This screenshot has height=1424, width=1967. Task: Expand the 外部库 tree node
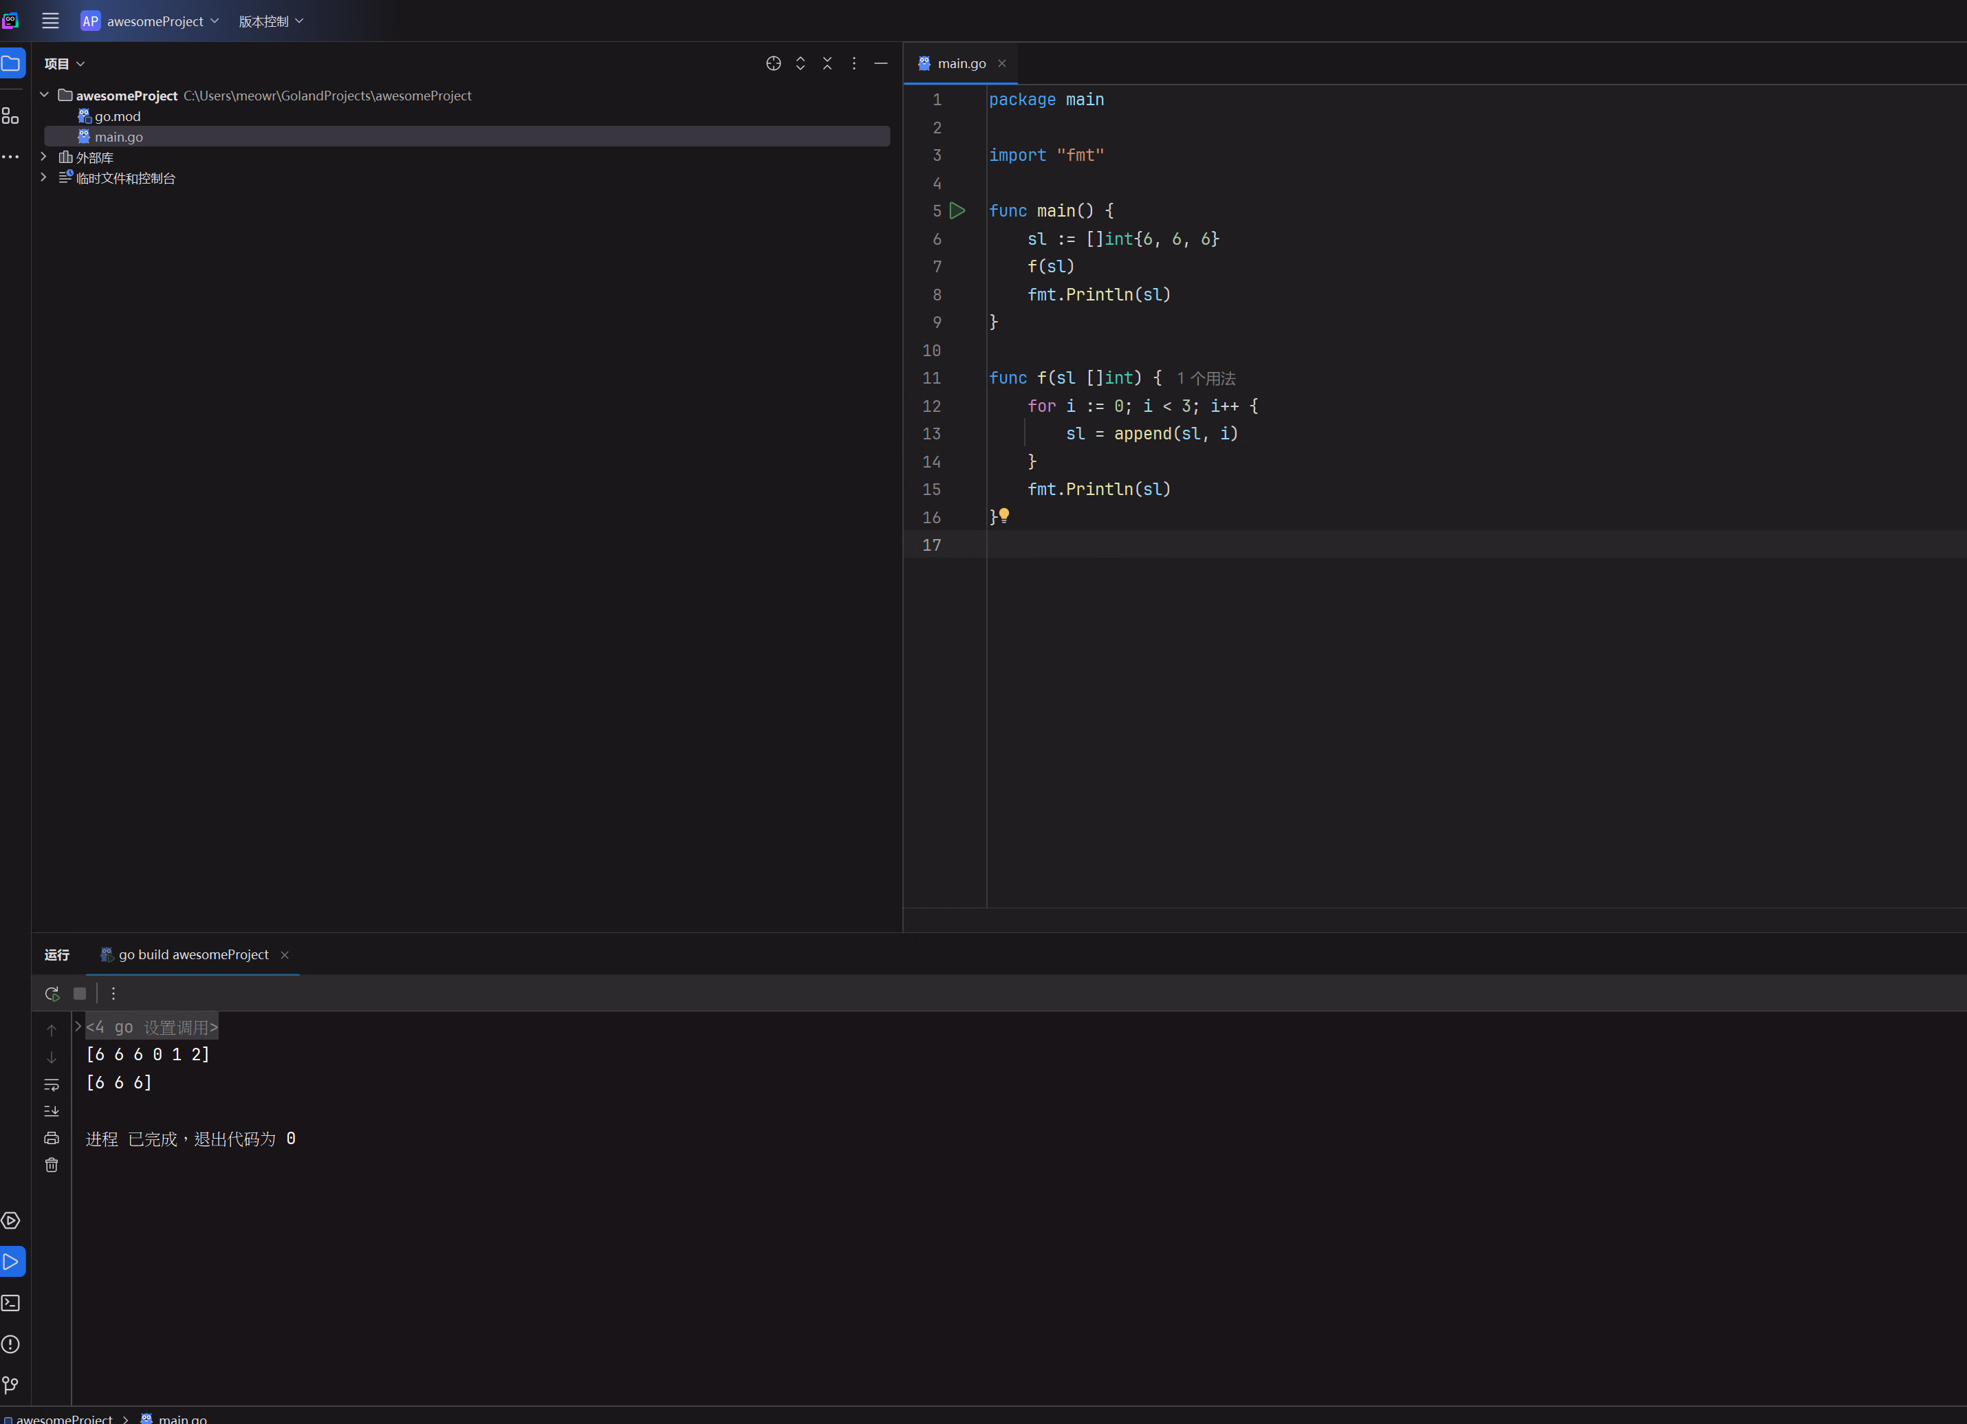(x=43, y=157)
